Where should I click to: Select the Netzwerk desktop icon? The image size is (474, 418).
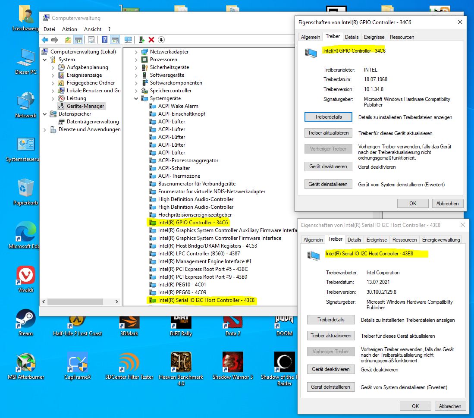(x=26, y=104)
